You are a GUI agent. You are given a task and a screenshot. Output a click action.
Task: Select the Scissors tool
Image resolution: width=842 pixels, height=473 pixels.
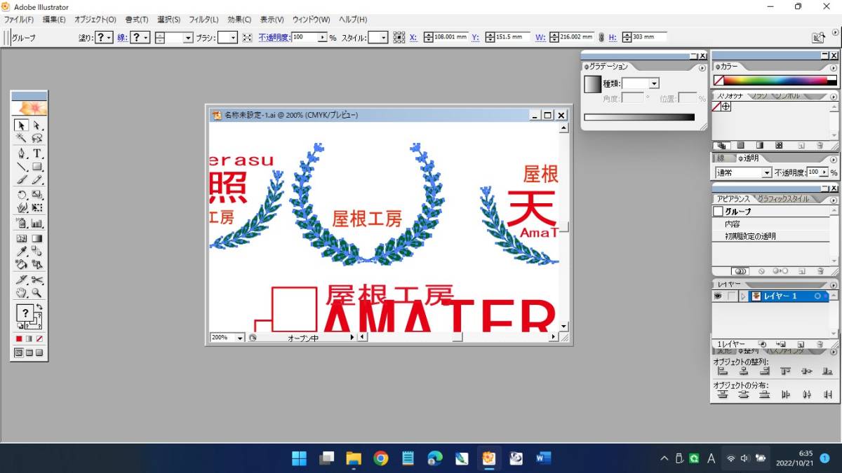[x=37, y=280]
